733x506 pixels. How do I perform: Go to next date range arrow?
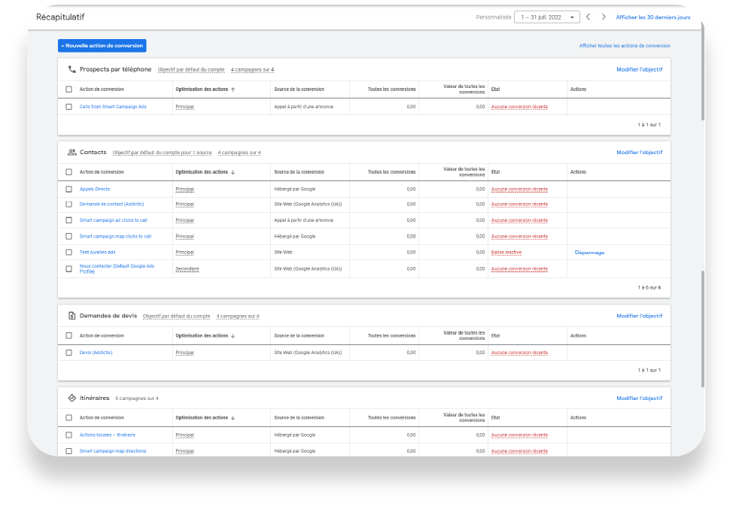coord(604,17)
